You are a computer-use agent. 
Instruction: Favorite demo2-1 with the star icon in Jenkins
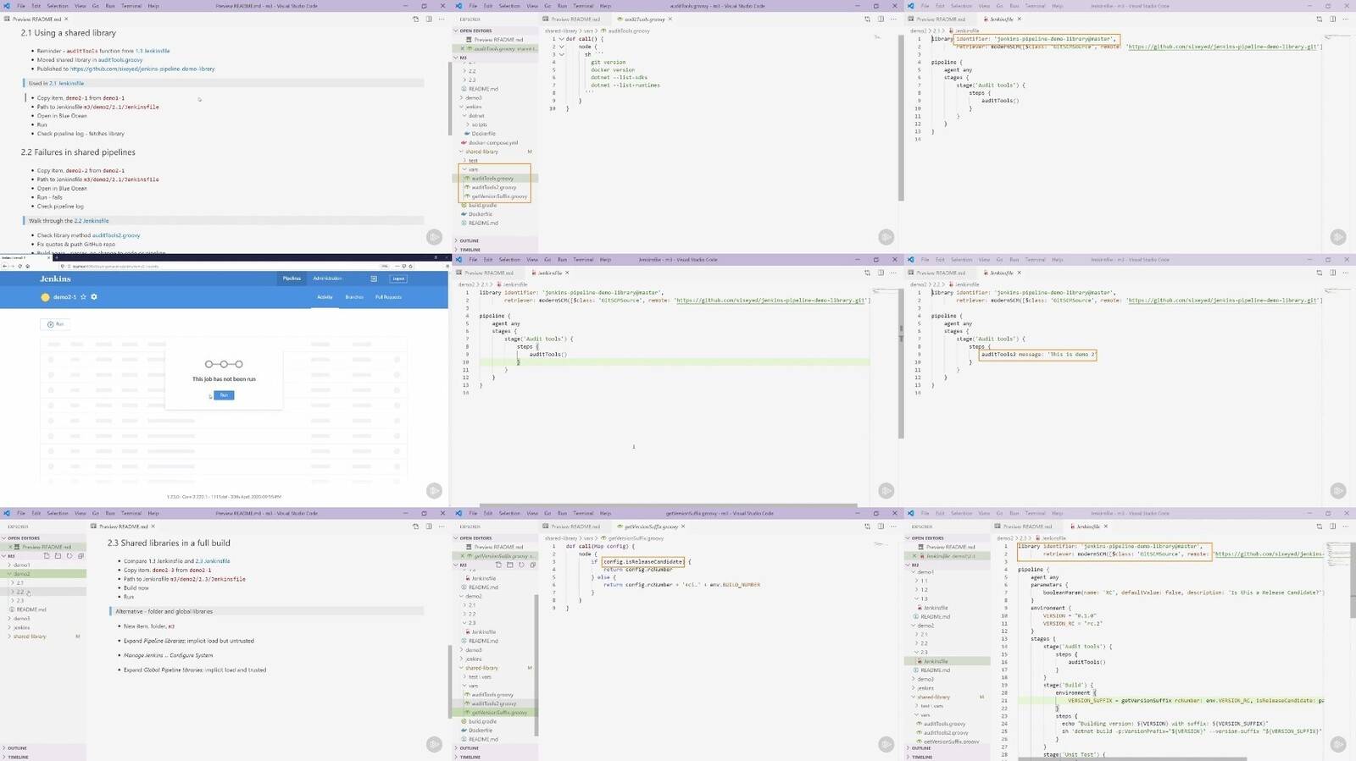click(x=83, y=297)
